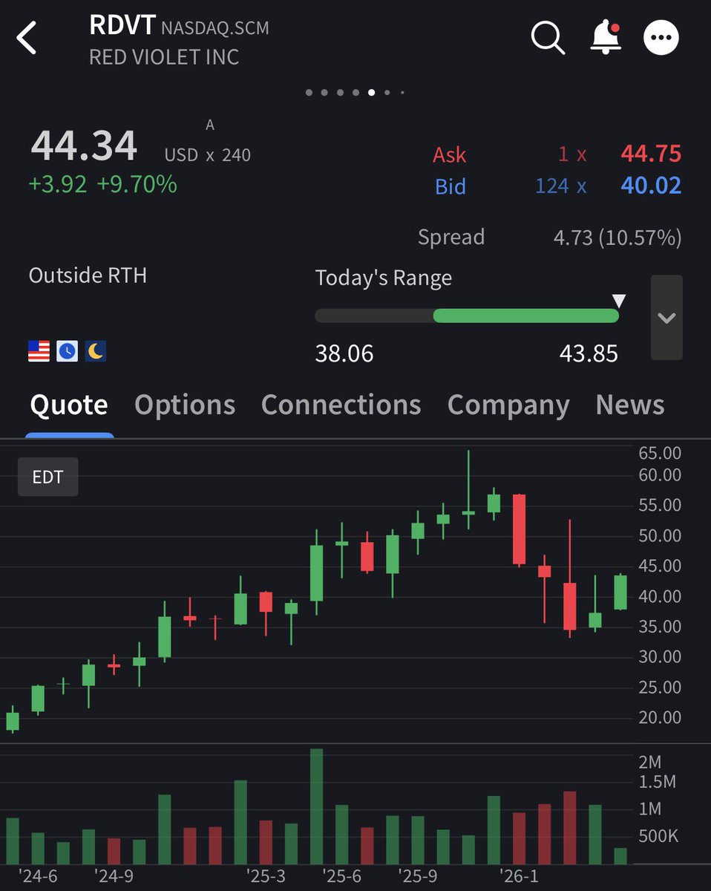Tap the 20.00 price axis label
This screenshot has height=891, width=711.
[659, 717]
